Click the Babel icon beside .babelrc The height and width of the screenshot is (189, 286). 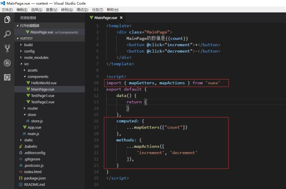[21, 146]
